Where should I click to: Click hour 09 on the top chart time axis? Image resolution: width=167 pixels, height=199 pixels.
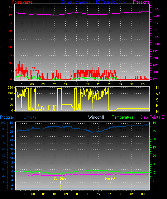pyautogui.click(x=65, y=84)
